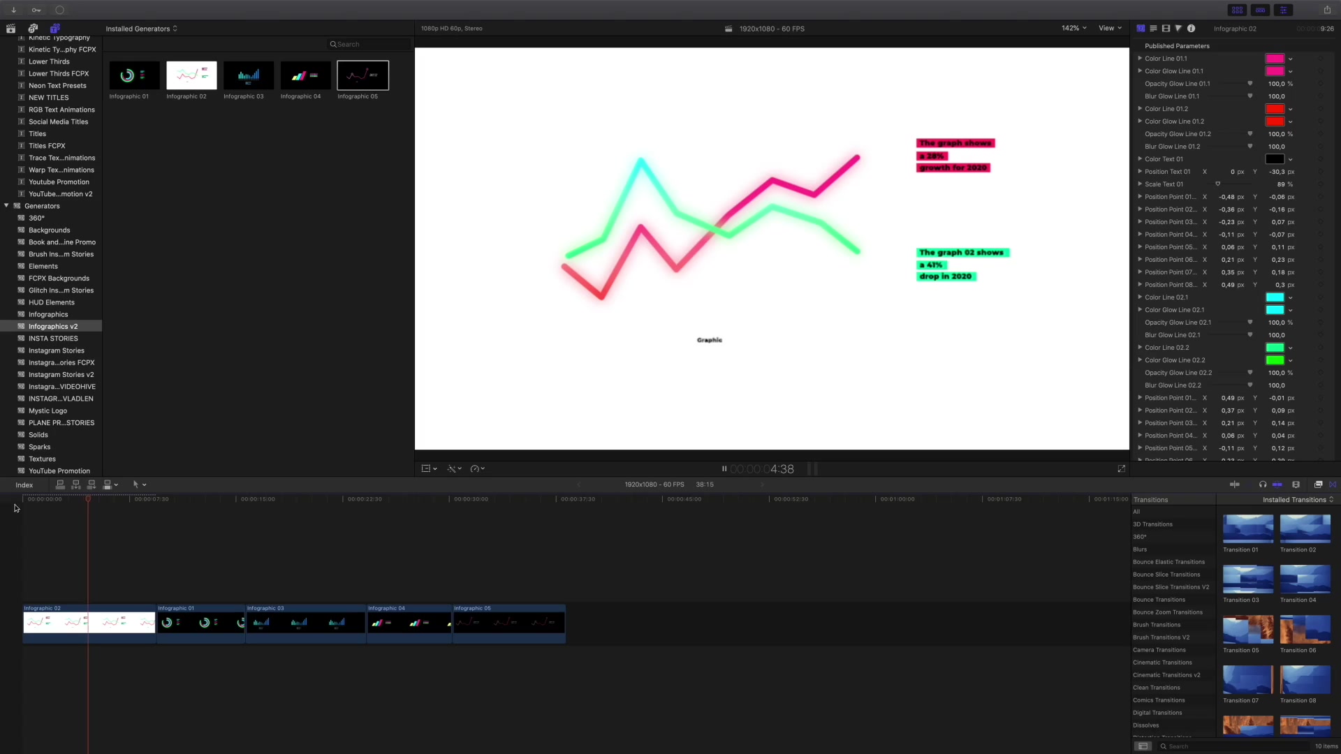Toggle visibility of Color Glow Line 01.1
This screenshot has width=1341, height=754.
pyautogui.click(x=1139, y=71)
